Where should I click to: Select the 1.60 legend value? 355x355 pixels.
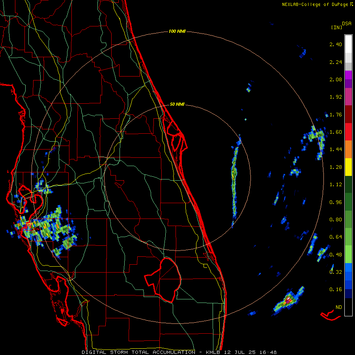point(336,132)
